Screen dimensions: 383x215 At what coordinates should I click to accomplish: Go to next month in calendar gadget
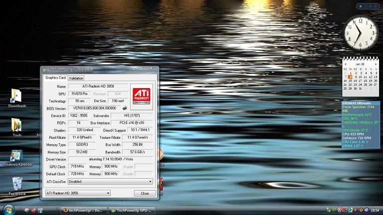[376, 64]
